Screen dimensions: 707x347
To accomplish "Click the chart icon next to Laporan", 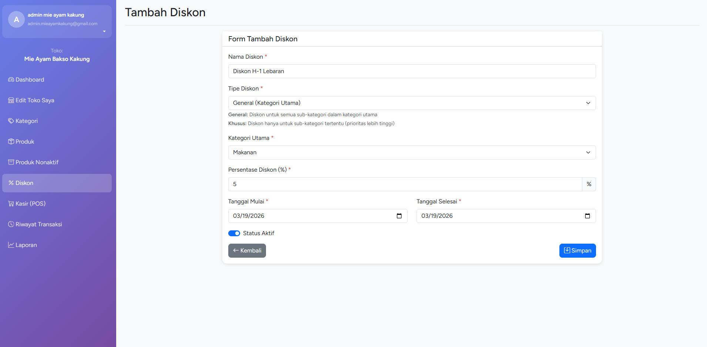I will coord(11,245).
